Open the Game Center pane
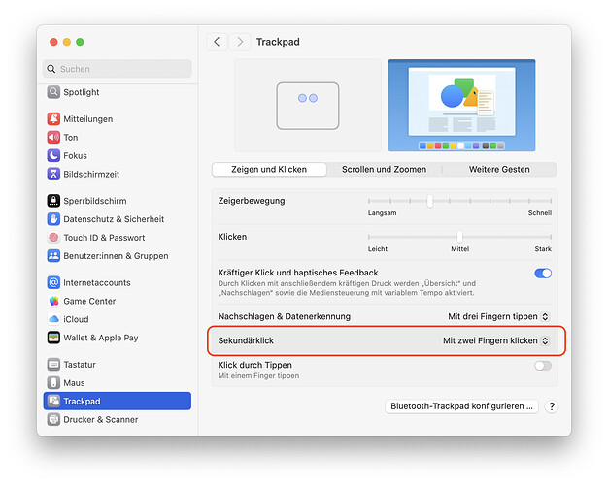This screenshot has height=485, width=608. (x=89, y=301)
